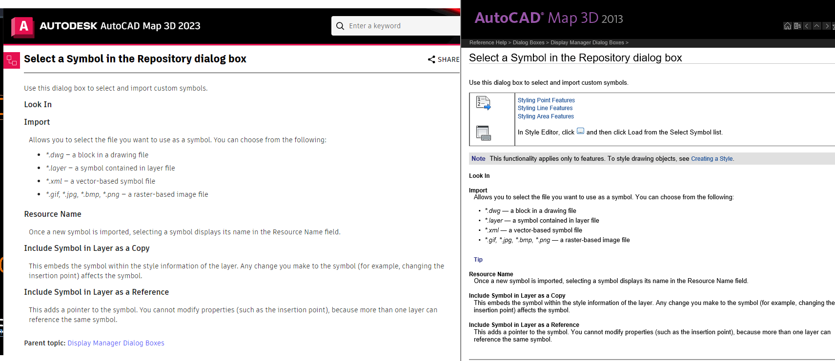
Task: Follow the Creating a Style link
Action: (x=712, y=159)
